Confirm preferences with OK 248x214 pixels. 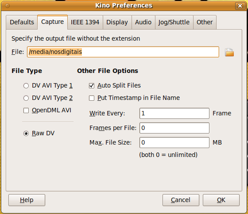click(221, 200)
